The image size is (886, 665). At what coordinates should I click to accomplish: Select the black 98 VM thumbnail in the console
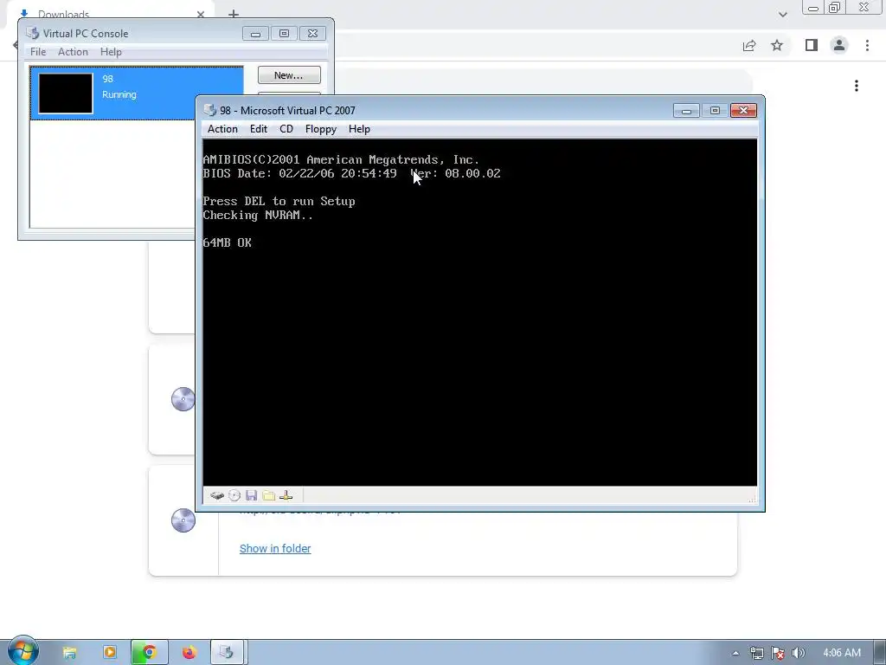click(x=66, y=94)
